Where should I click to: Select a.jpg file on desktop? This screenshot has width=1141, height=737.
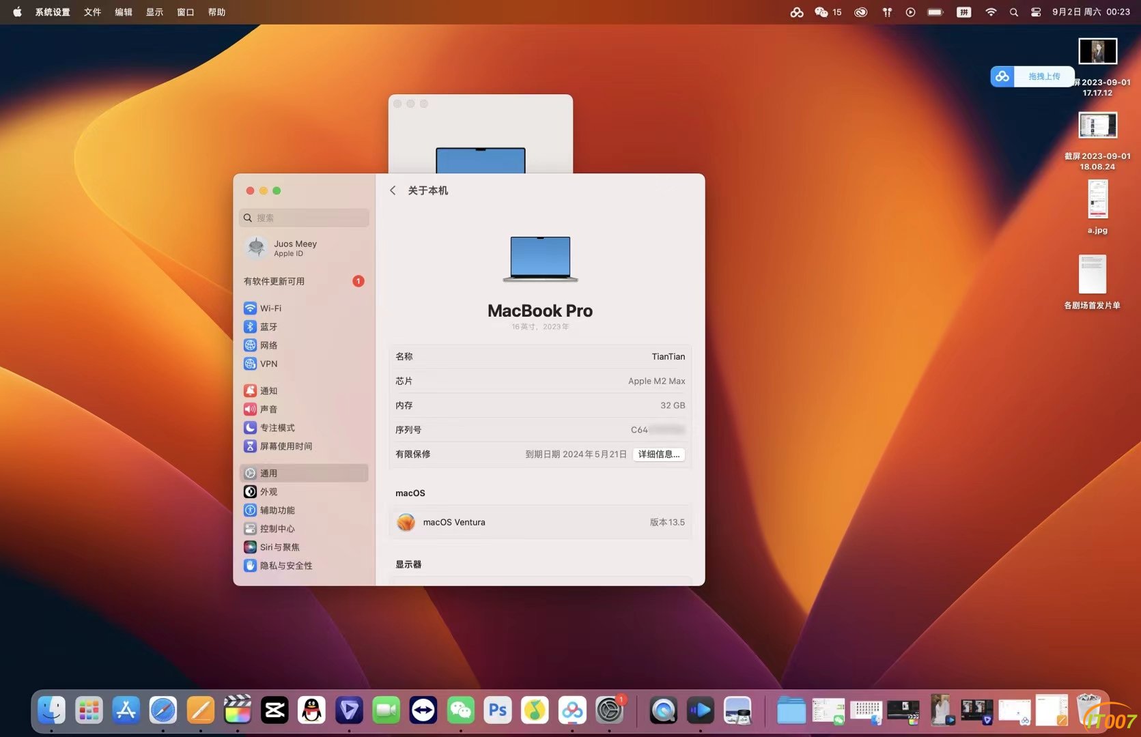coord(1097,207)
